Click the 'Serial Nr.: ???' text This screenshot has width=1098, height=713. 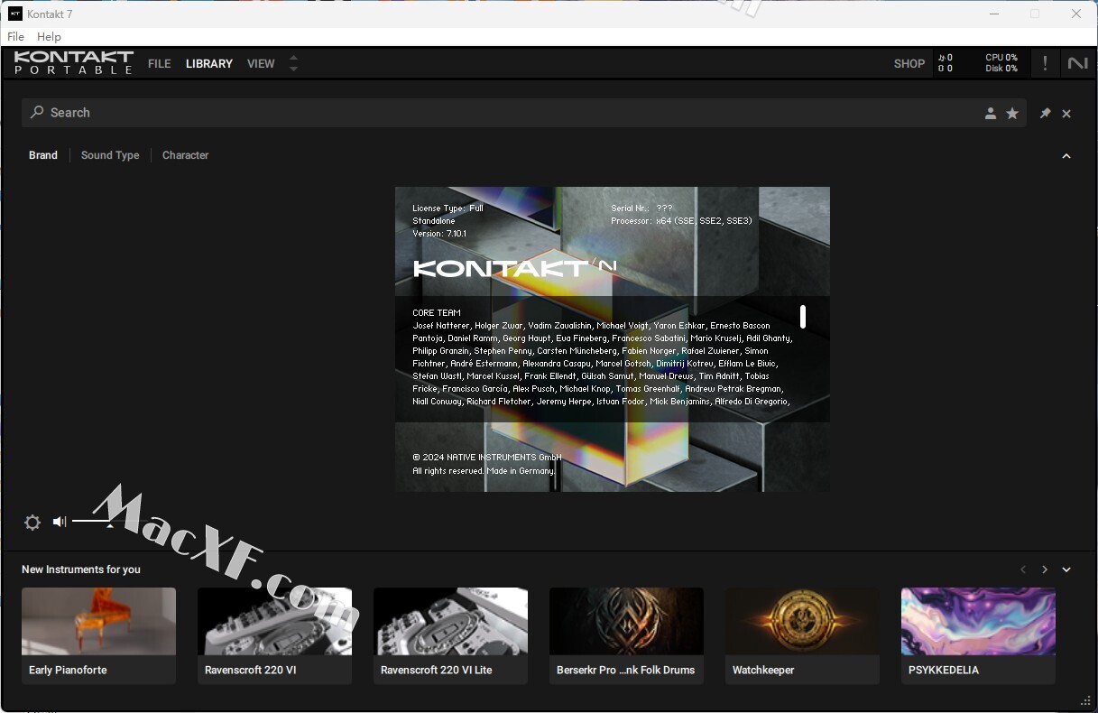[641, 208]
